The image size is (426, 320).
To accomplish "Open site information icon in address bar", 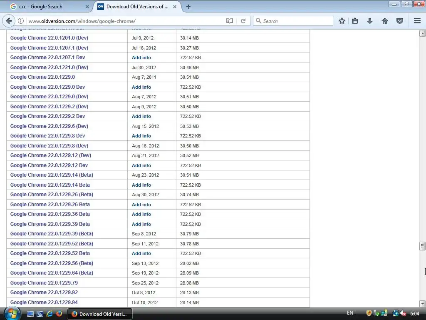I will pyautogui.click(x=21, y=21).
